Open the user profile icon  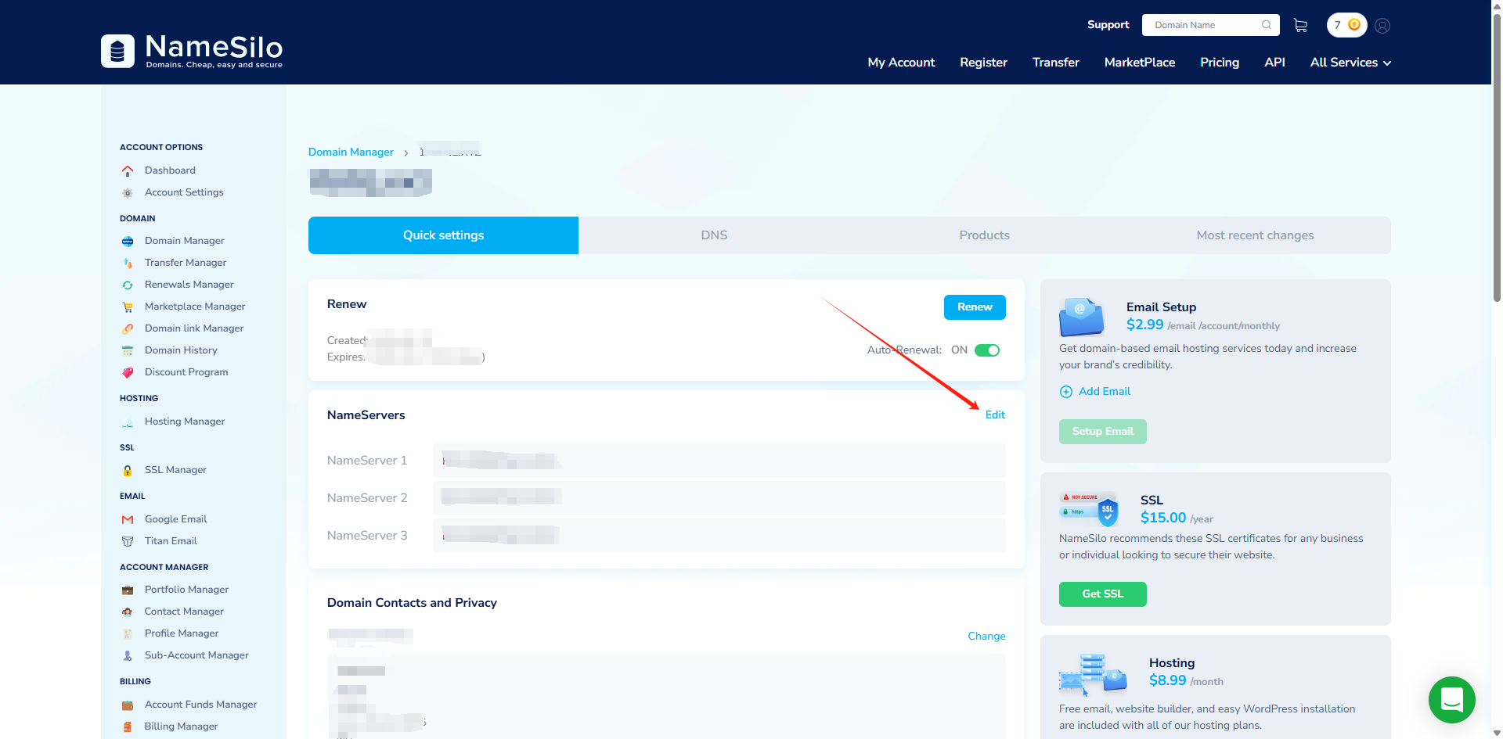tap(1382, 26)
